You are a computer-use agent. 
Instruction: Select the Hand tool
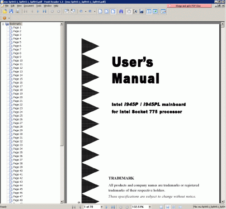(x=129, y=11)
